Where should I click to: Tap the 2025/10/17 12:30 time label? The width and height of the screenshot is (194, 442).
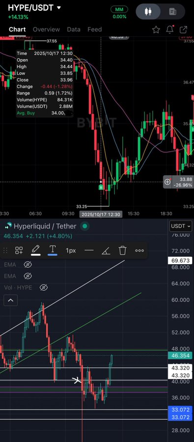click(x=101, y=214)
